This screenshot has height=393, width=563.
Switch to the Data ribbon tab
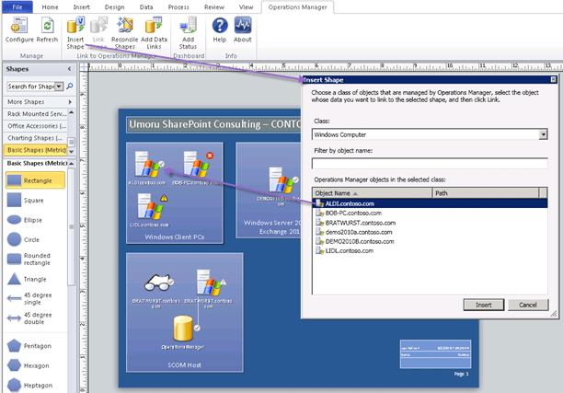point(146,6)
